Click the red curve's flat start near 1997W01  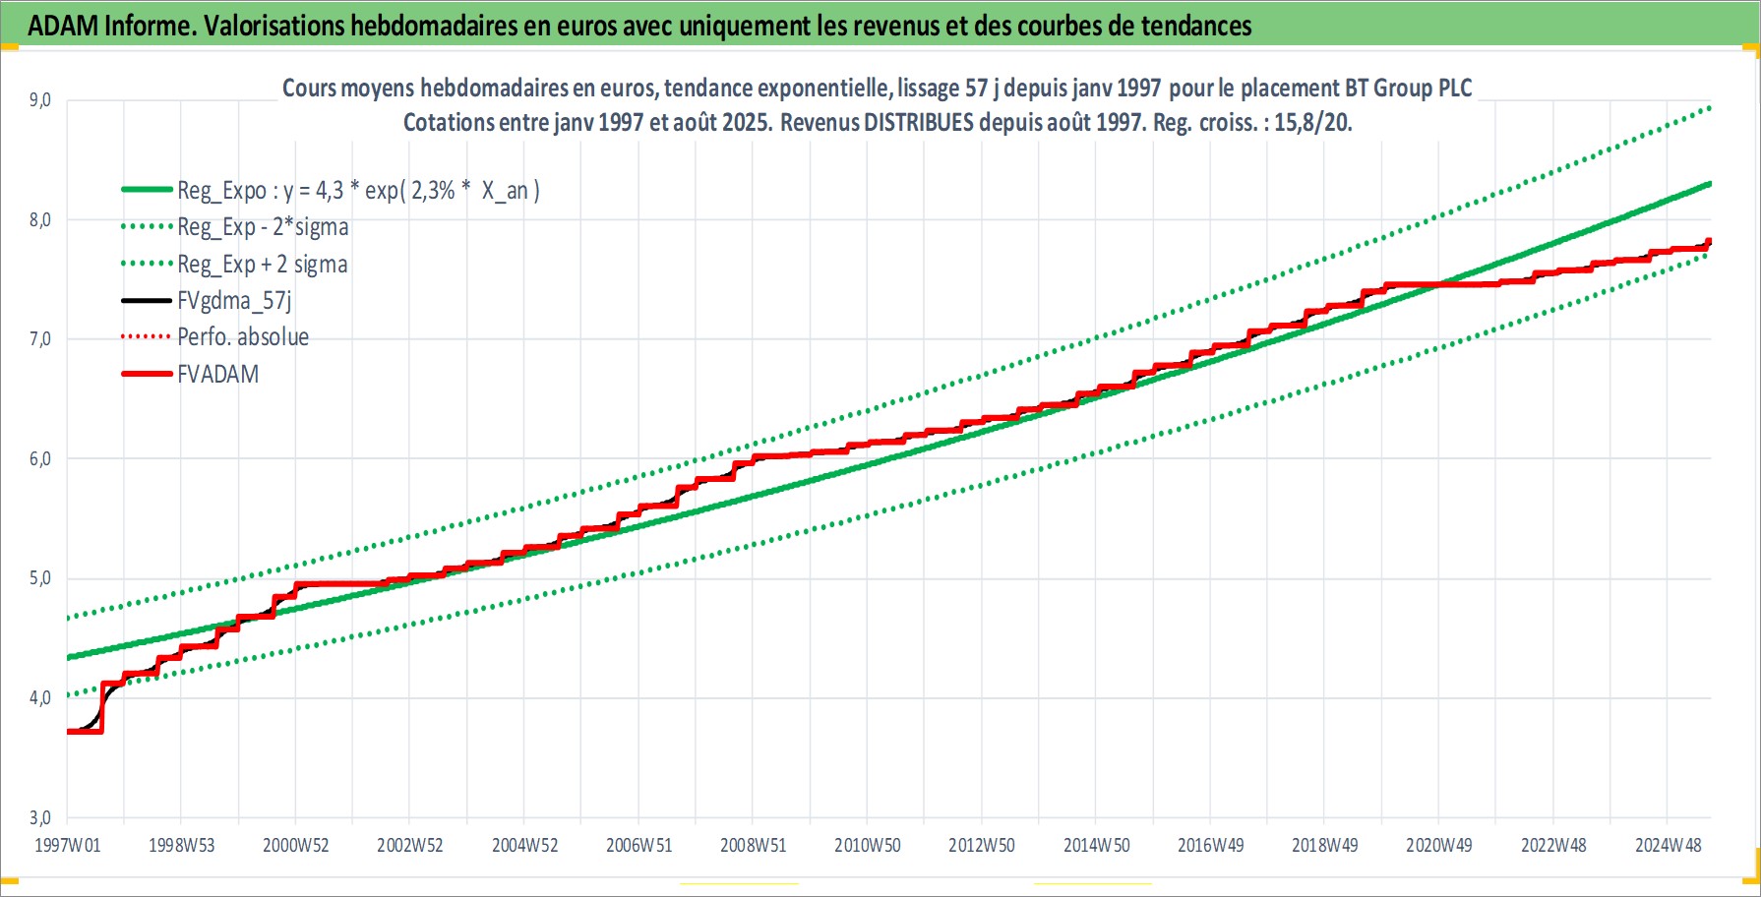[85, 731]
